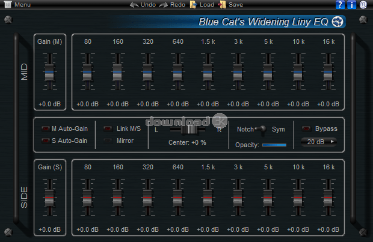Screen dimensions: 373x242
Task: Click the MID section label
Action: point(24,72)
